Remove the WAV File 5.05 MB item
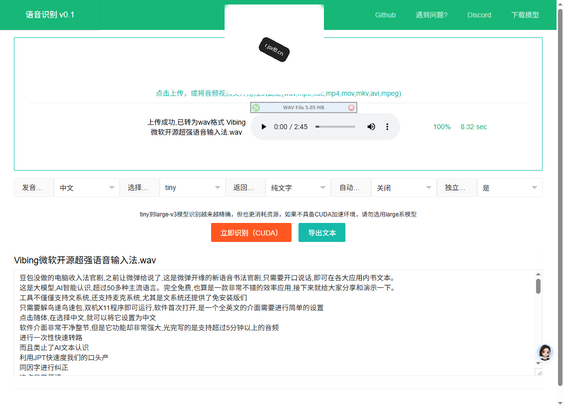Viewport: 564px width, 408px height. (351, 107)
